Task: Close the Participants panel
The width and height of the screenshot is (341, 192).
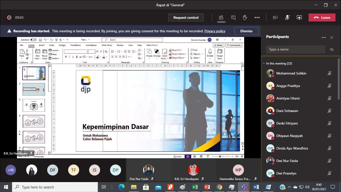Action: [x=332, y=37]
